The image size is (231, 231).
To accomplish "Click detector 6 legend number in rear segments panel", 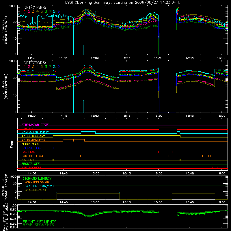I will pos(46,67).
